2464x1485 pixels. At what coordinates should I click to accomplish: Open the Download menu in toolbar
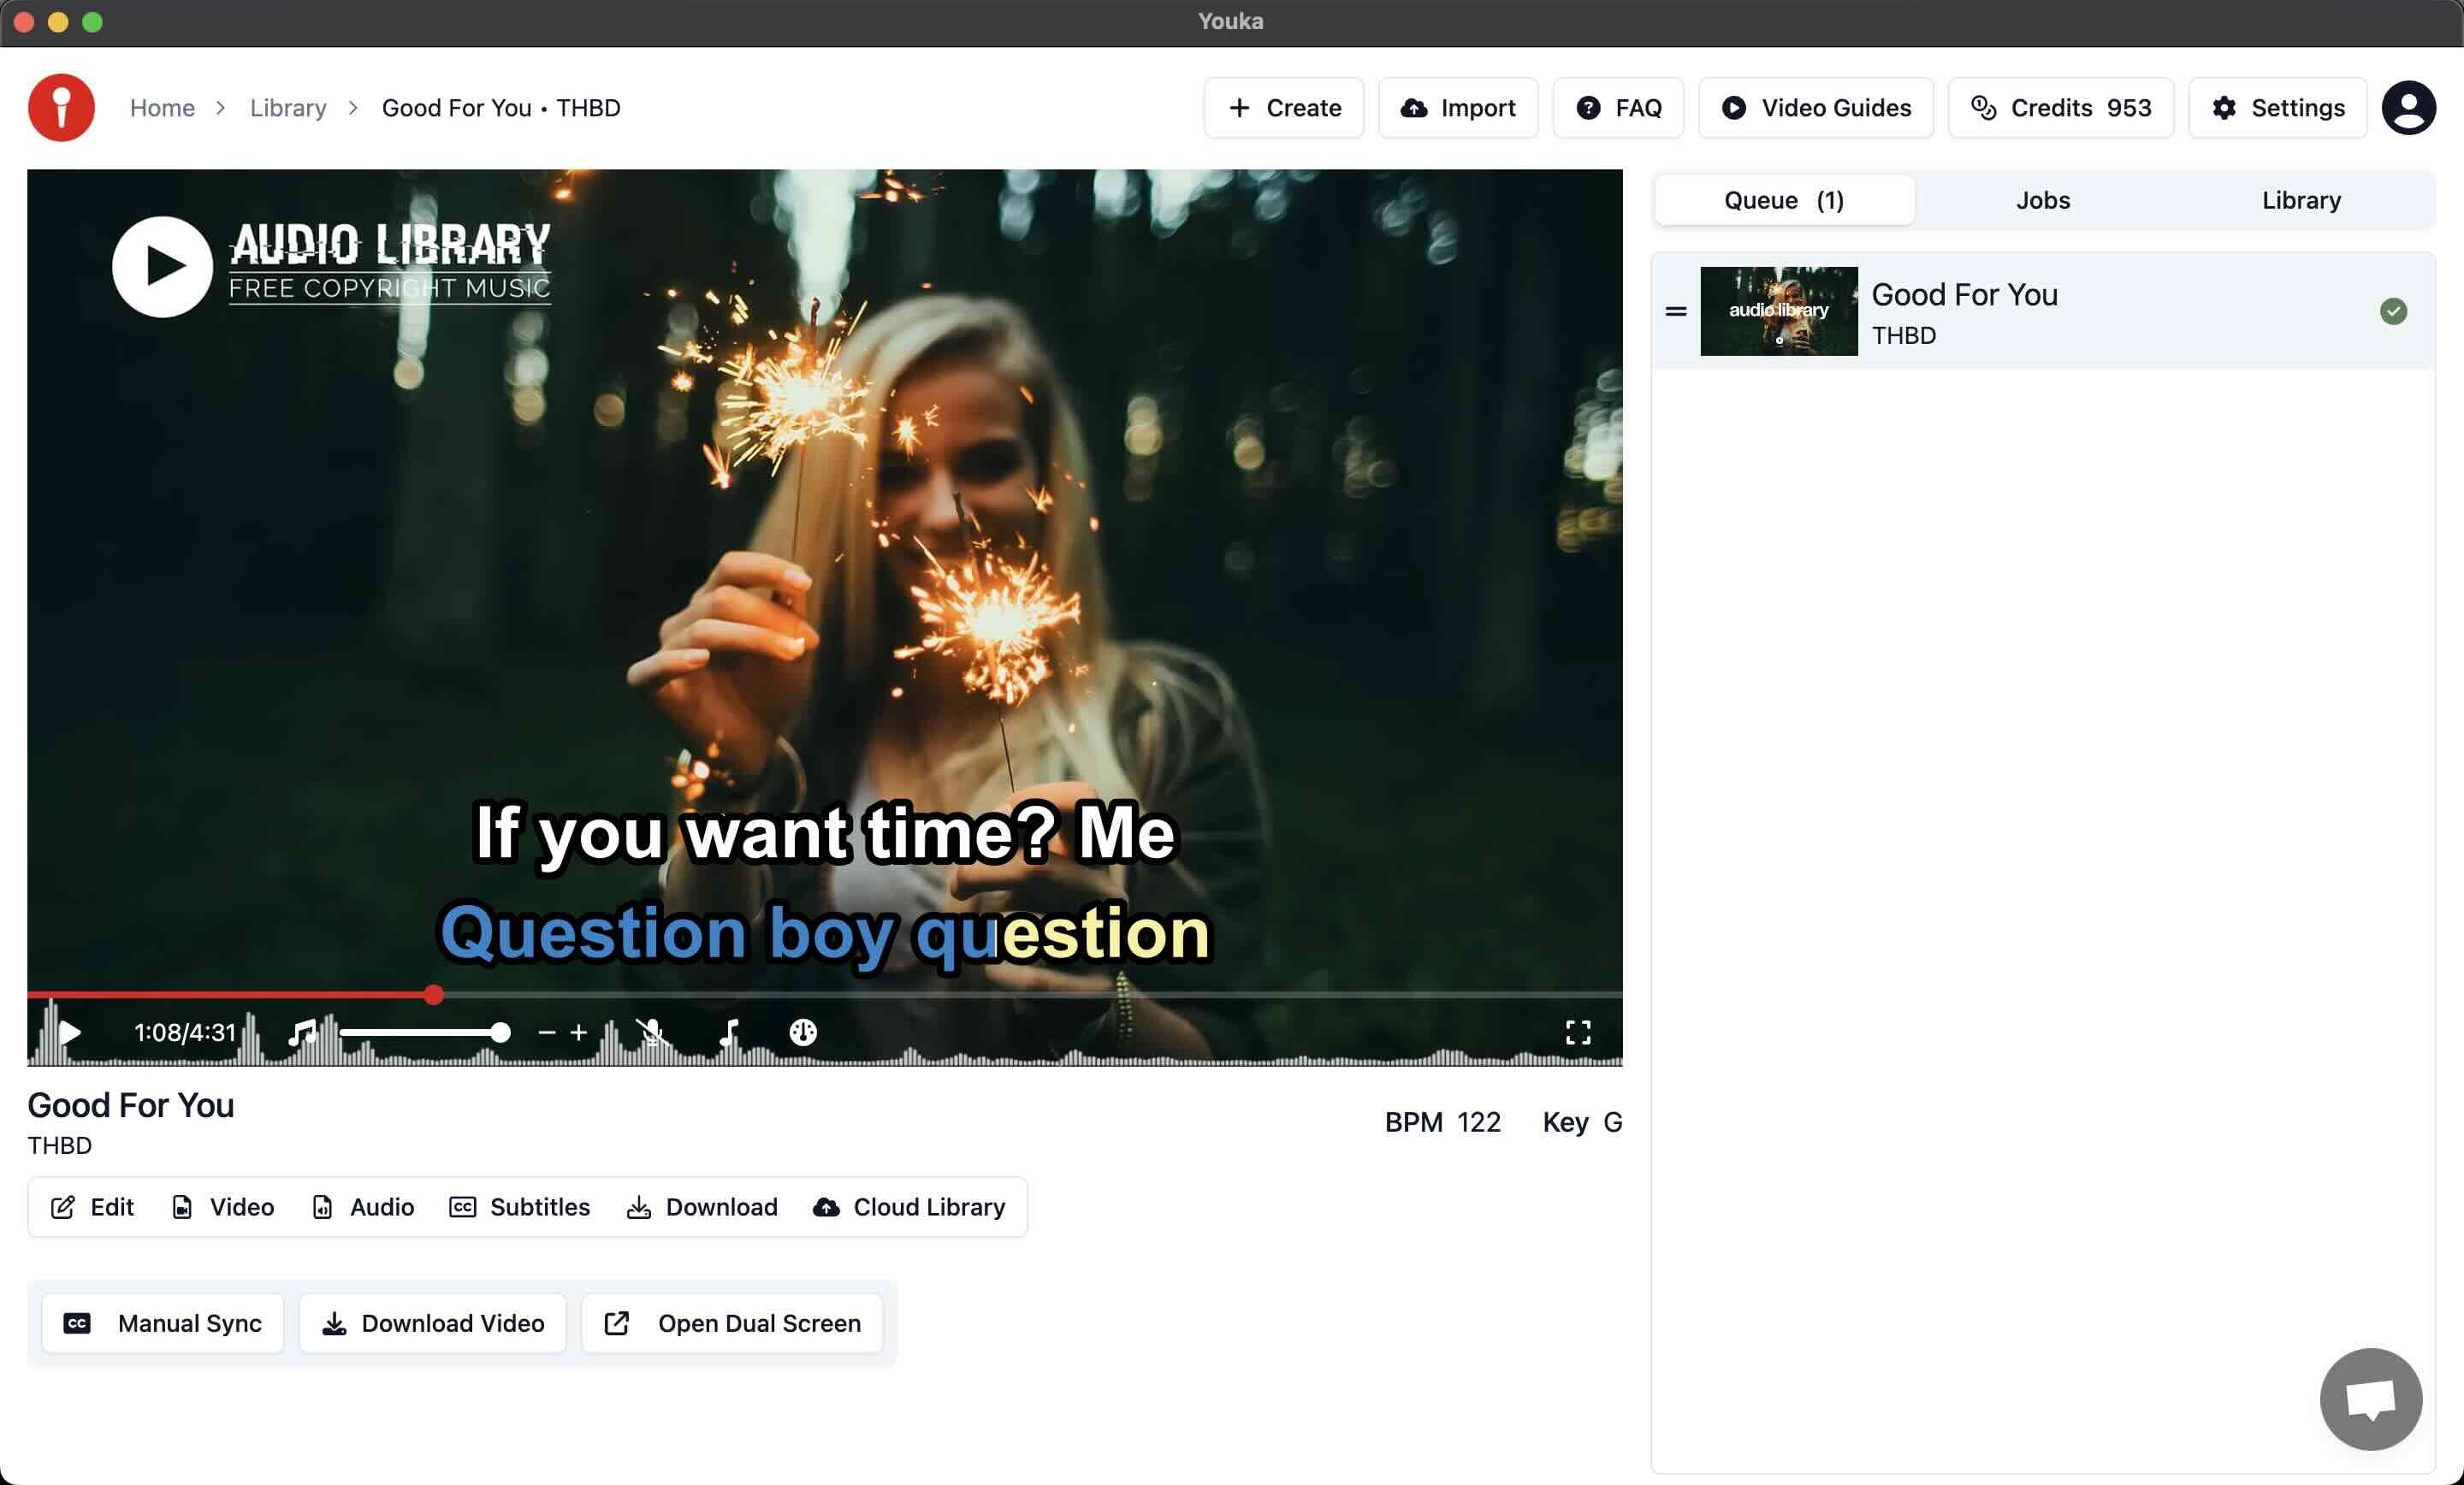(702, 1207)
